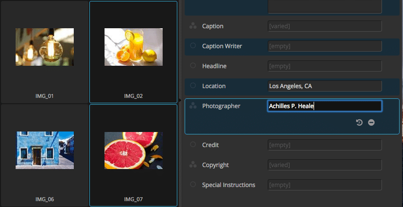Click the varied-values icon beside Photographer

point(192,106)
